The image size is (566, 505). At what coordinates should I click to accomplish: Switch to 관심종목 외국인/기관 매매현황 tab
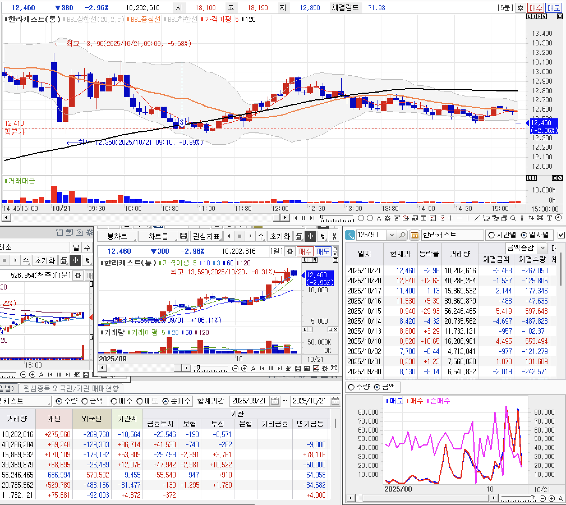pyautogui.click(x=71, y=388)
